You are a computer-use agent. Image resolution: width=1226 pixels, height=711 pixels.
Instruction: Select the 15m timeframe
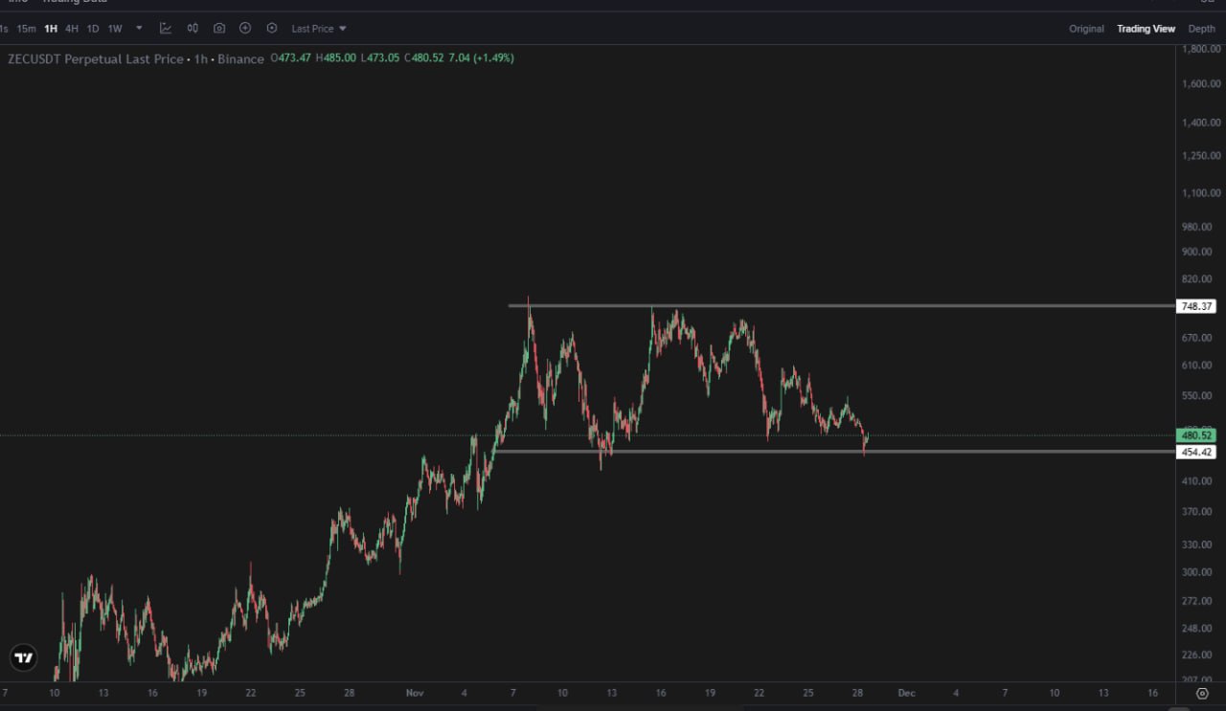coord(26,29)
